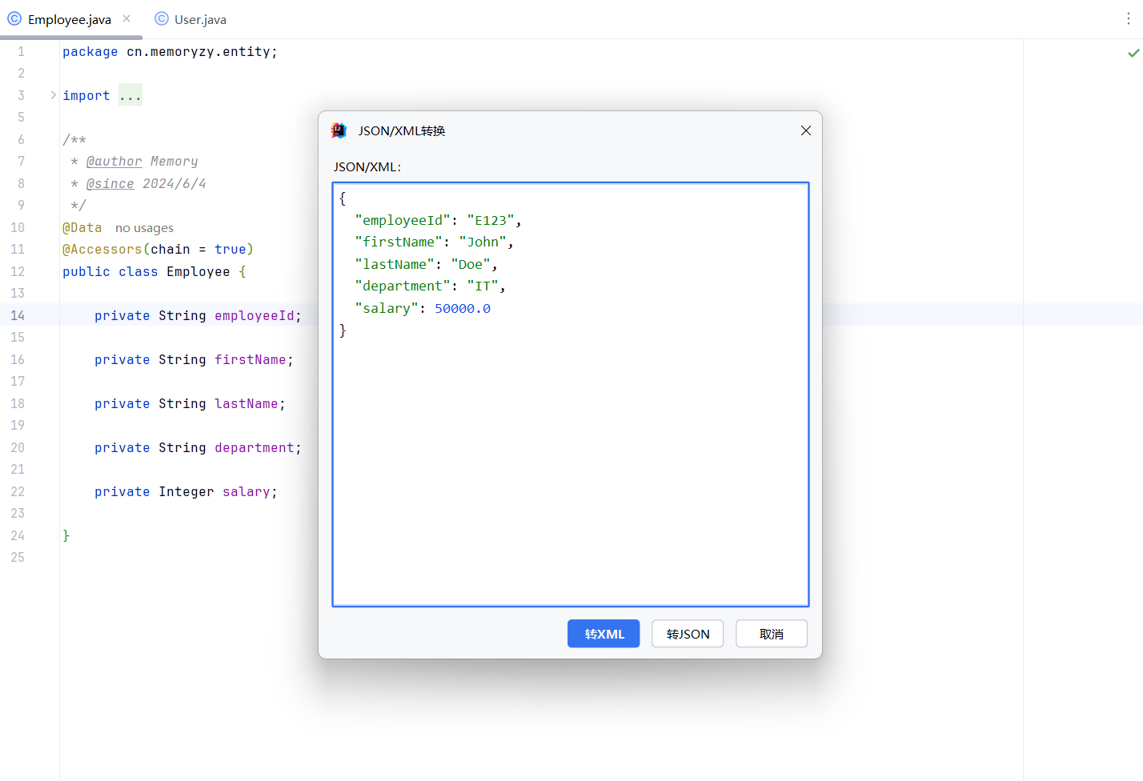Screen dimensions: 1143x781
Task: Expand the folded imports chevron in the gutter
Action: (x=53, y=94)
